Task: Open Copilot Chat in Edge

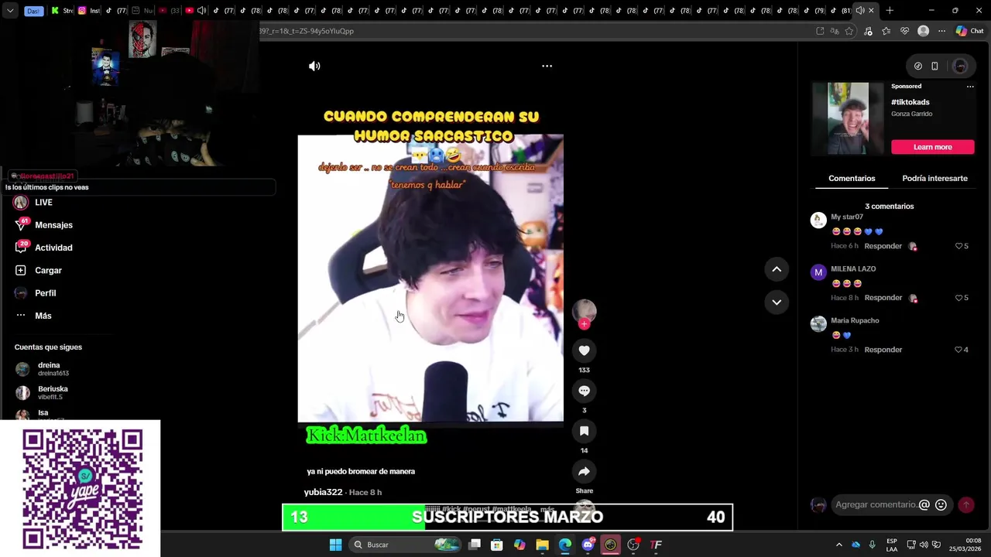Action: (969, 31)
